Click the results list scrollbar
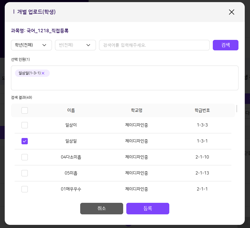The height and width of the screenshot is (228, 250). click(x=237, y=109)
